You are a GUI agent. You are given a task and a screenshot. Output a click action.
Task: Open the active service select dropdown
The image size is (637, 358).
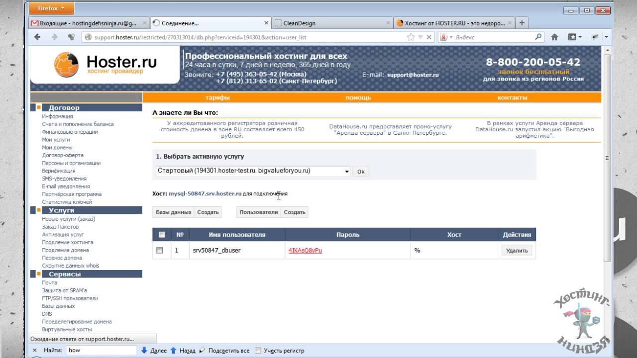coord(253,171)
